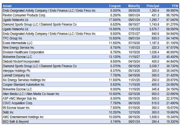Click the 6.625% coupon value
This screenshot has height=126, width=181.
115,24
